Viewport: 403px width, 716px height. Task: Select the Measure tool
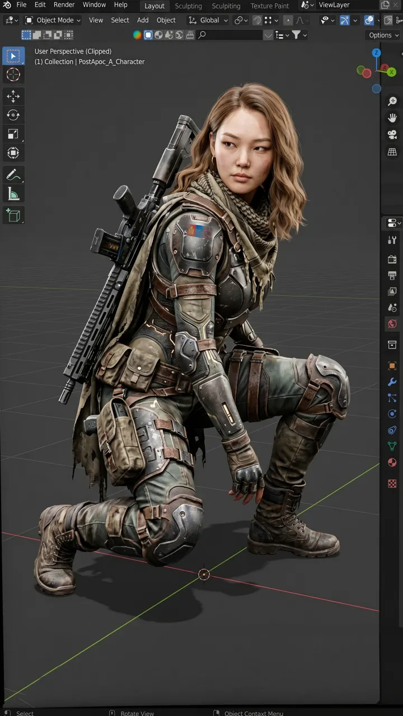point(13,194)
